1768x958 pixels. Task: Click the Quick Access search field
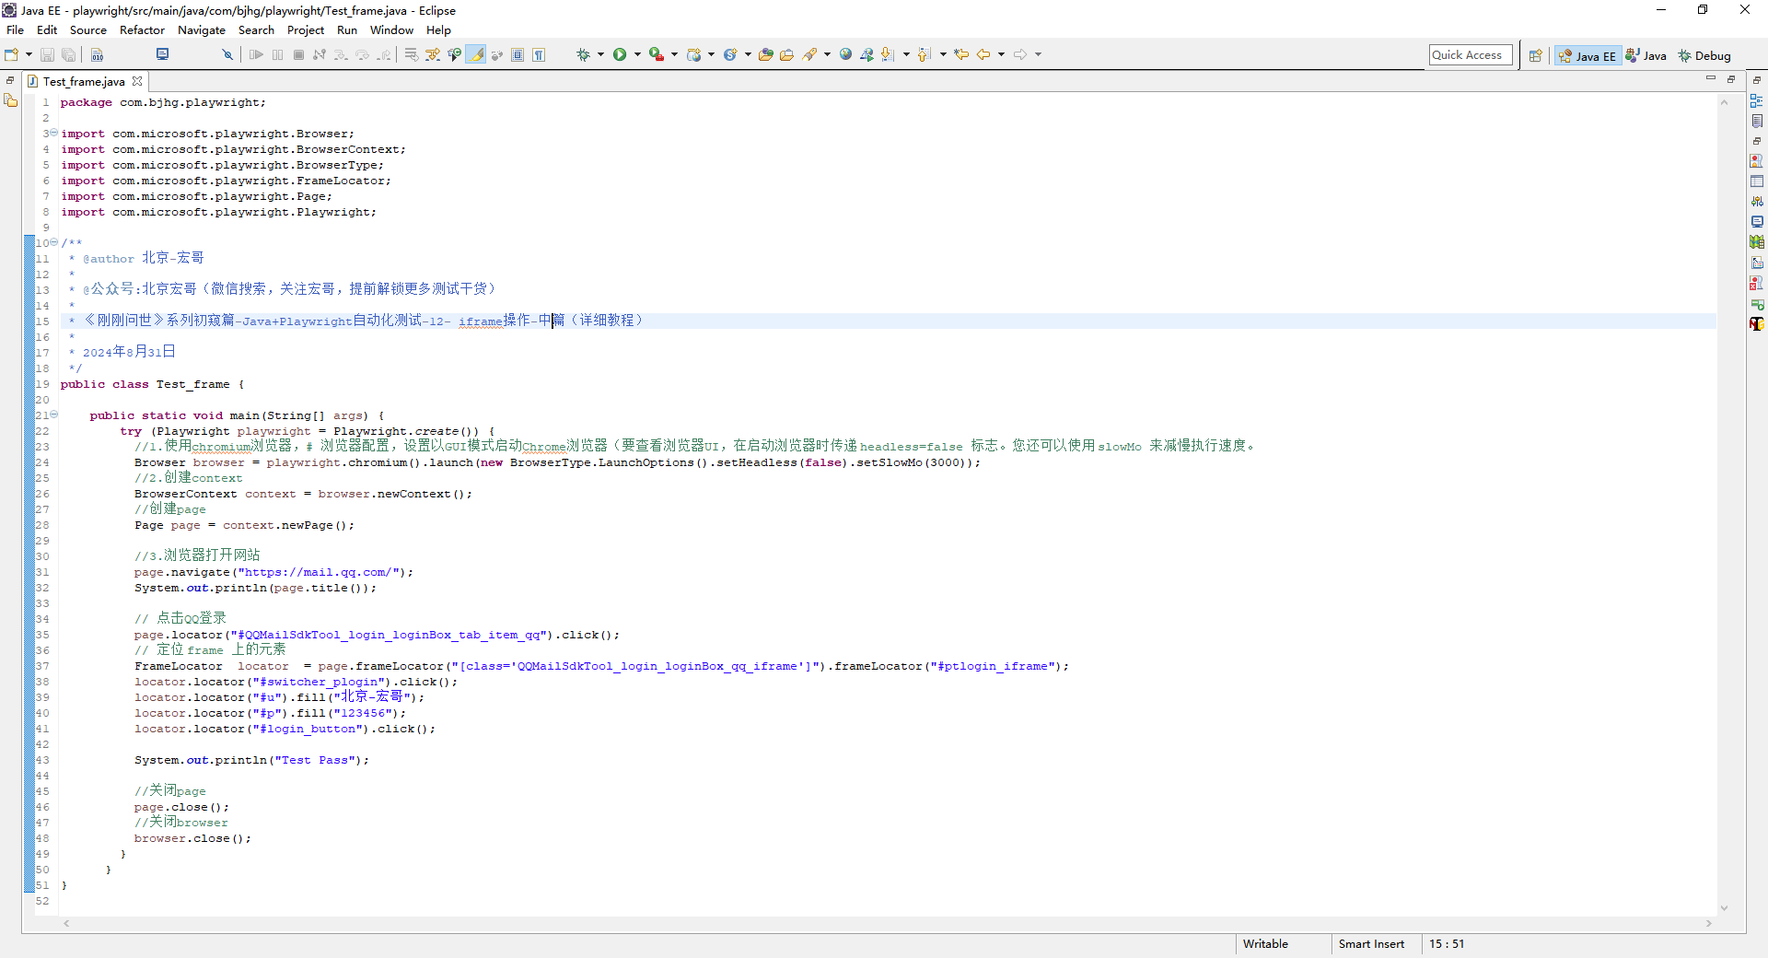[1471, 55]
